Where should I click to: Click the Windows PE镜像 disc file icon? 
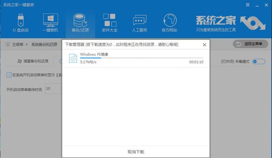click(73, 58)
